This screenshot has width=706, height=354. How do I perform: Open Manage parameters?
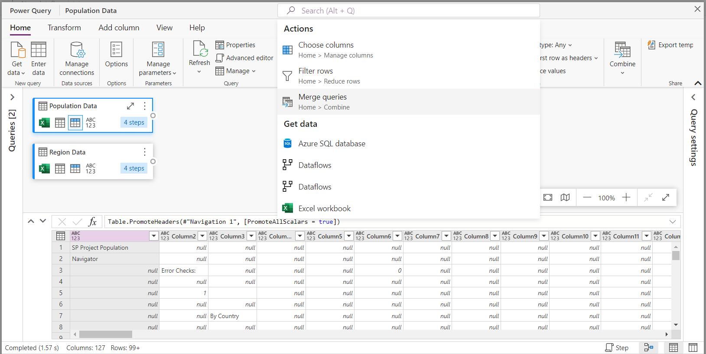pos(158,58)
